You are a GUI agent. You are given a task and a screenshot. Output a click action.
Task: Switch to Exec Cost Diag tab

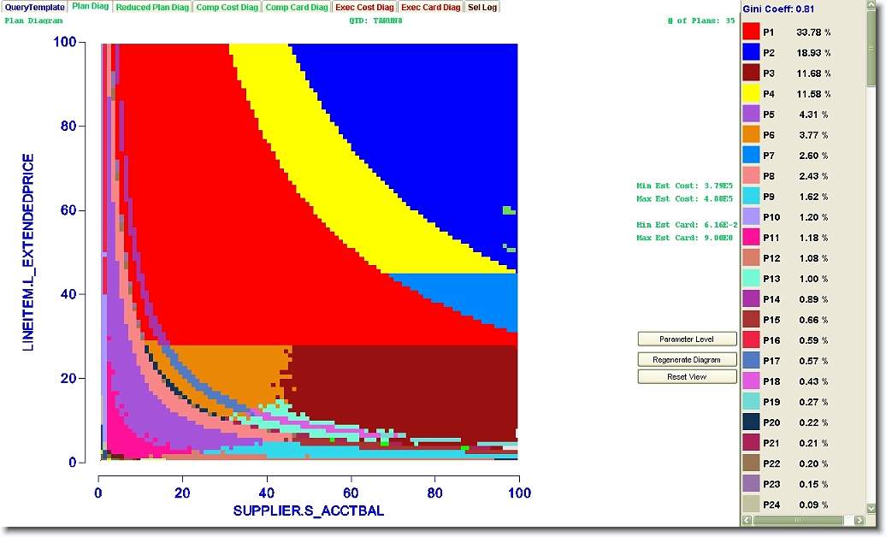364,7
